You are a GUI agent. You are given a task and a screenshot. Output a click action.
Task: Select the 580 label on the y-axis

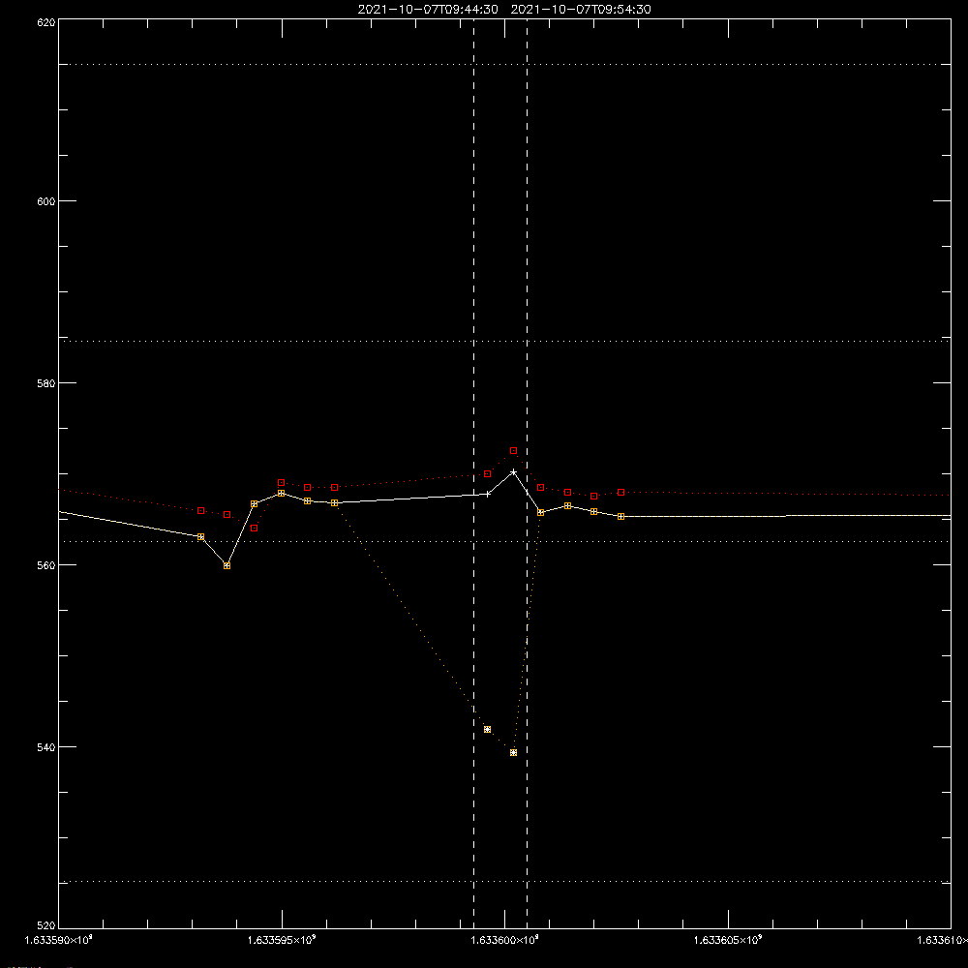pos(46,383)
